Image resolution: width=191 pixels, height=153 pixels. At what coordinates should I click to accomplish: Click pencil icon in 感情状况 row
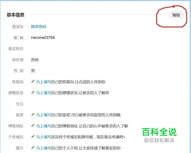point(33,93)
